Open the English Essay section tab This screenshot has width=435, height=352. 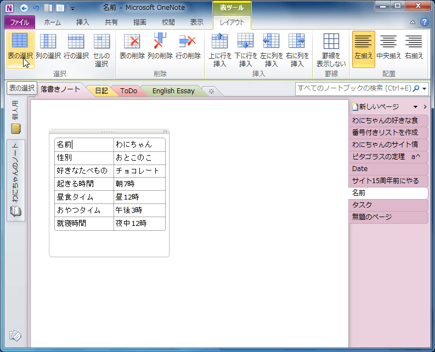coord(173,91)
